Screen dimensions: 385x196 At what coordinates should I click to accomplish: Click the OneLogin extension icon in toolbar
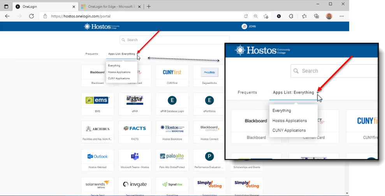(279, 16)
